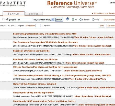115x106 pixels.
Task: Open Greenwood Encyclopedia of Rock History, v. 6
Action: pos(62,75)
